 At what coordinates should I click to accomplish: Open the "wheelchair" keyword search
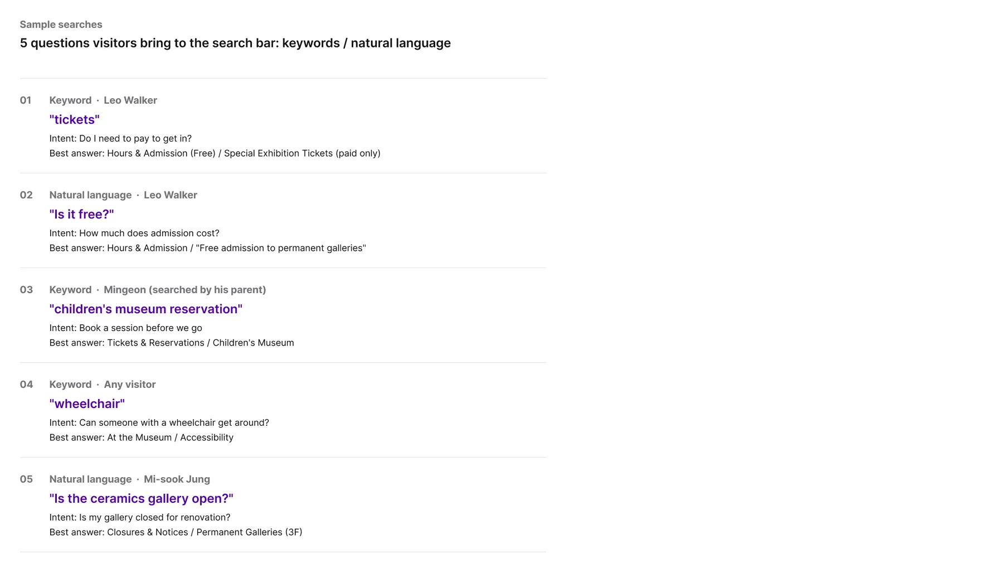click(87, 404)
